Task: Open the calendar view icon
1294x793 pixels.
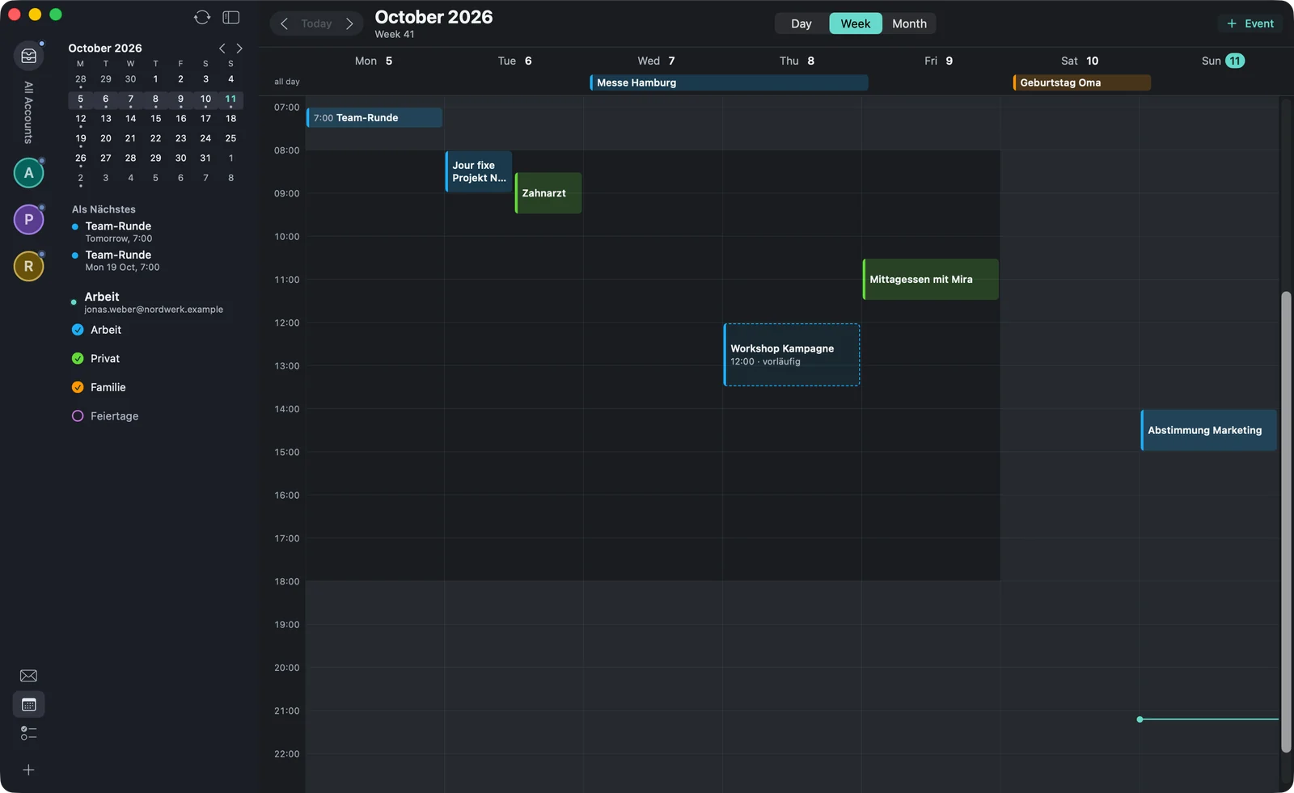Action: point(28,705)
